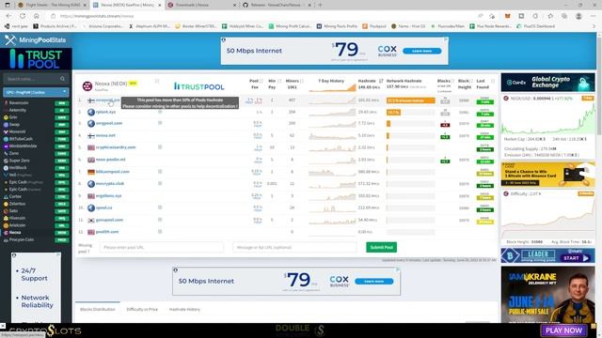Toggle the small square icon in the blikzempool.com row
This screenshot has height=338, width=602.
160,171
